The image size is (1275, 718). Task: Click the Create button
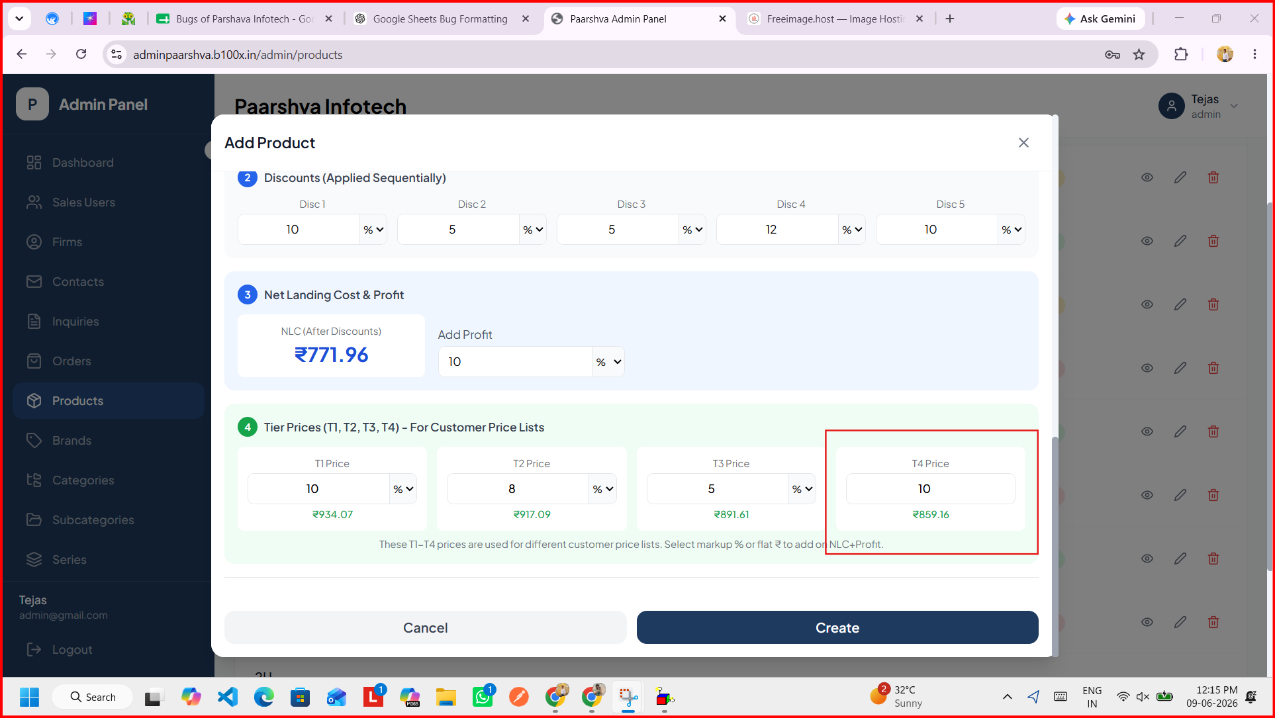click(837, 627)
